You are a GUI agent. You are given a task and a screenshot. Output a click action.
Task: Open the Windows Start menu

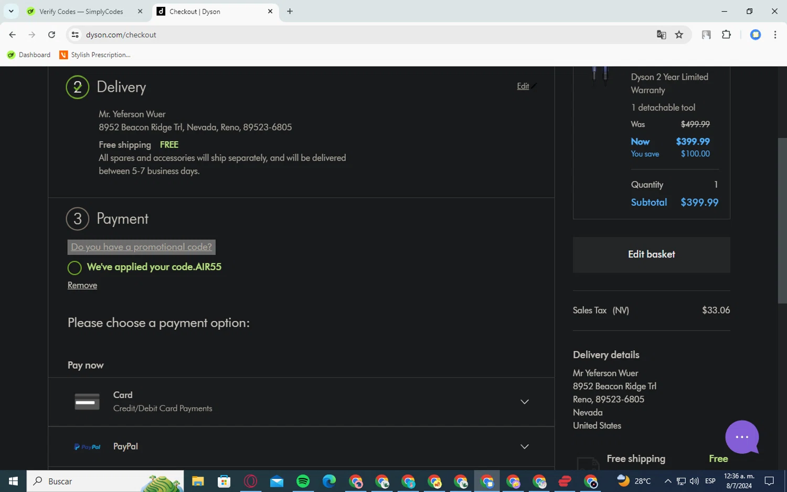tap(13, 481)
